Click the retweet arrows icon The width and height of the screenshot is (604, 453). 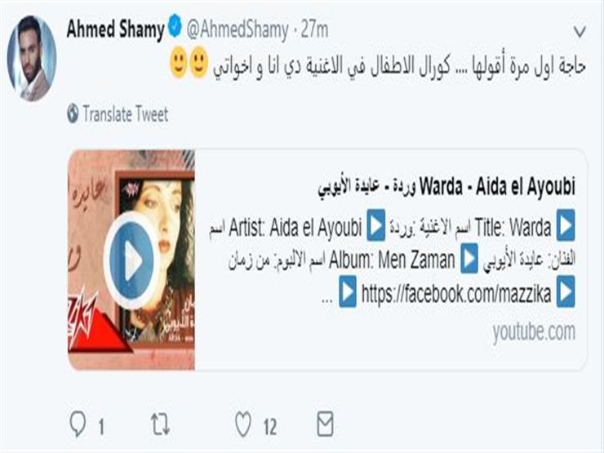(160, 424)
